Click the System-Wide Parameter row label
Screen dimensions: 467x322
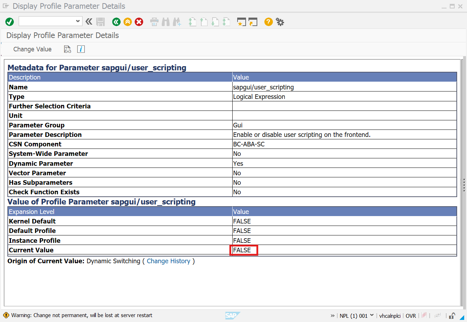tap(48, 154)
